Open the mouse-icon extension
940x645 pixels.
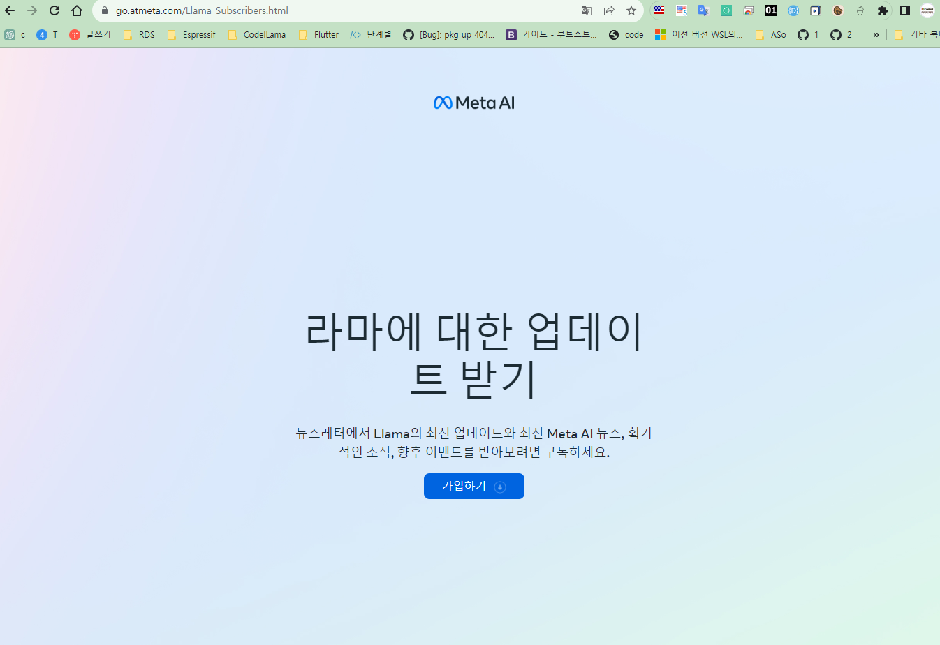[860, 10]
